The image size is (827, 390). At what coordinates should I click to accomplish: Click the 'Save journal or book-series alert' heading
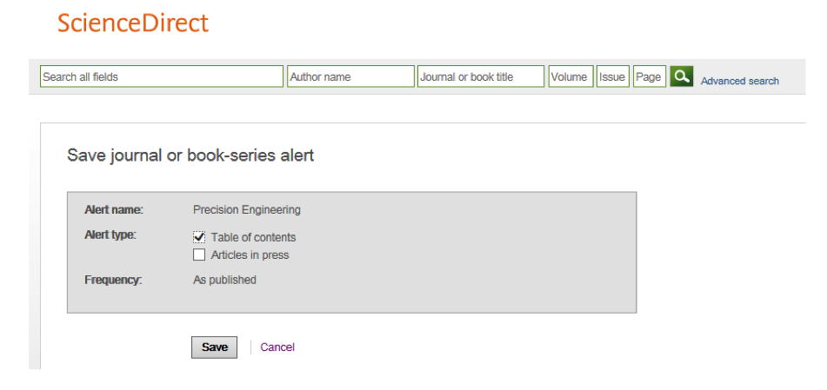click(x=190, y=155)
